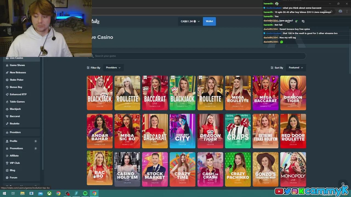Open the CA$61.34 balance currency dropdown

tap(190, 21)
